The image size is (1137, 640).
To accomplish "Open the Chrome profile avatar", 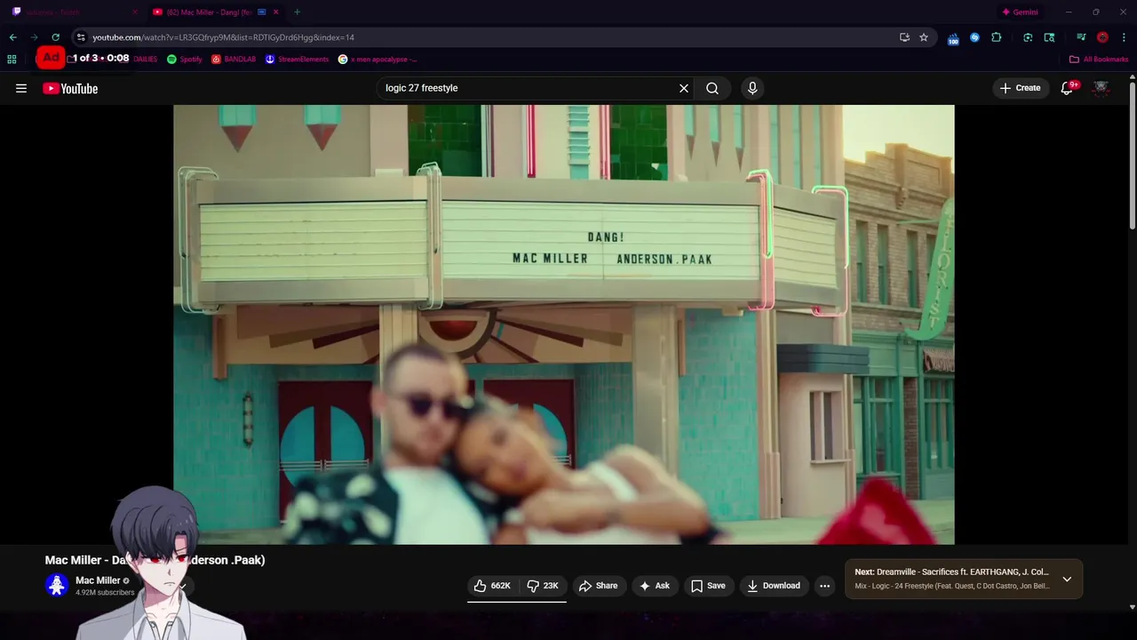I will click(1102, 37).
